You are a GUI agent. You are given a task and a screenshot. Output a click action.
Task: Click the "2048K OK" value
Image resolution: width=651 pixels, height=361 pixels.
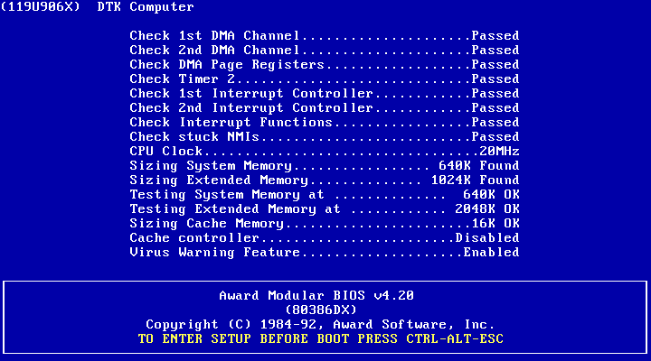(487, 209)
